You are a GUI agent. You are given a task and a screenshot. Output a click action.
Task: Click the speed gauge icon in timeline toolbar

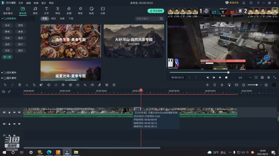pyautogui.click(x=92, y=85)
